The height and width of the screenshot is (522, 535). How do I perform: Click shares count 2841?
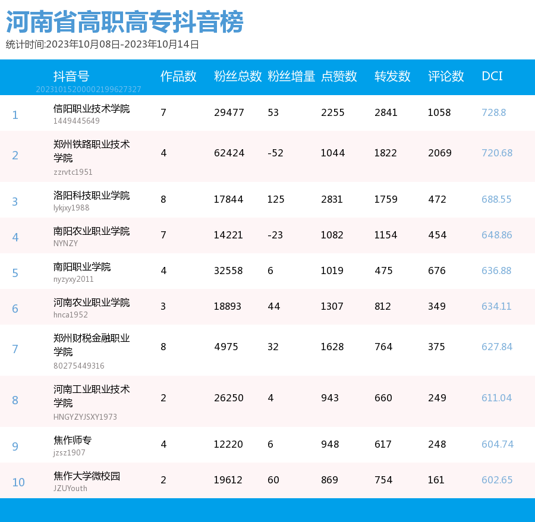pyautogui.click(x=386, y=112)
